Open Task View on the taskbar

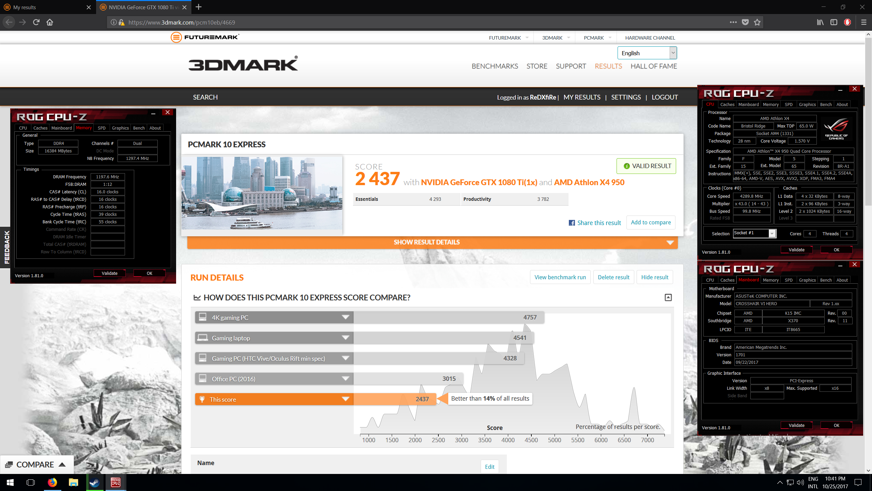(31, 482)
